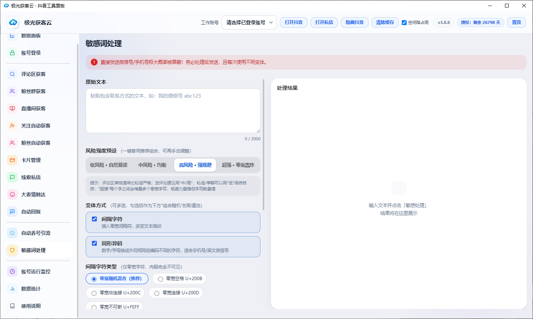The width and height of the screenshot is (533, 319).
Task: Click the 间隔字符类型 label
Action: (101, 267)
